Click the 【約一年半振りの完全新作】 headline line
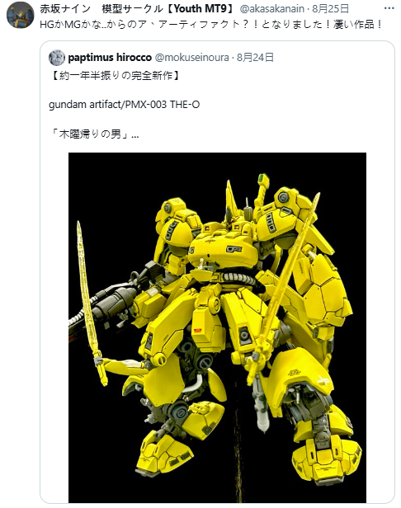Viewport: 401px width, 508px height. pyautogui.click(x=115, y=76)
